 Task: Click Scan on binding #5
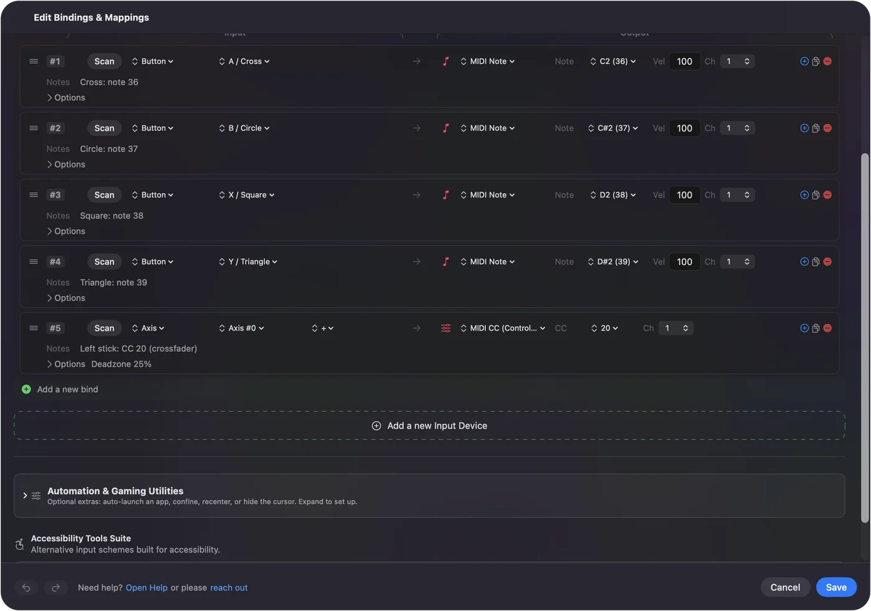pos(105,328)
